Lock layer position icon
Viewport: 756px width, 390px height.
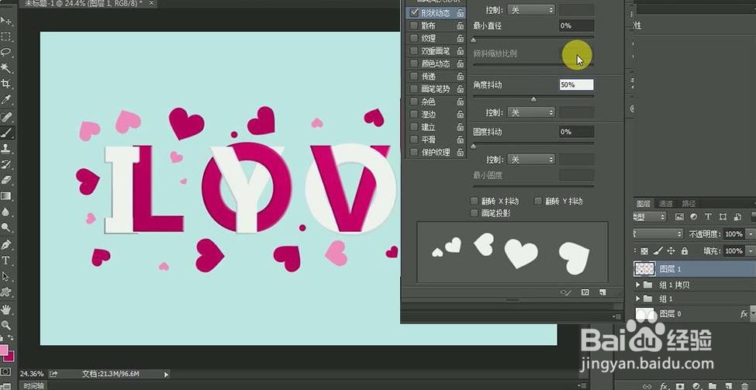click(x=671, y=251)
